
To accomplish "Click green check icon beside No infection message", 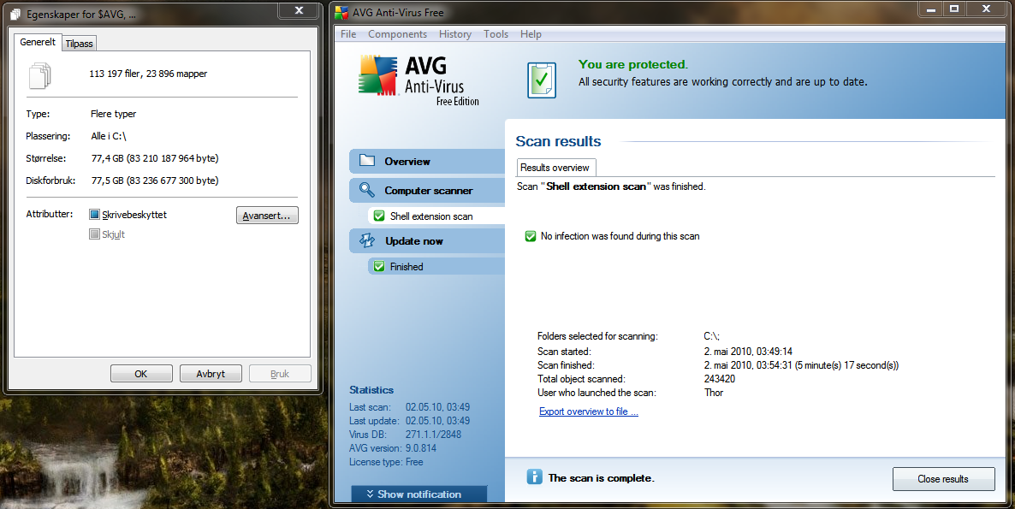I will [x=530, y=236].
